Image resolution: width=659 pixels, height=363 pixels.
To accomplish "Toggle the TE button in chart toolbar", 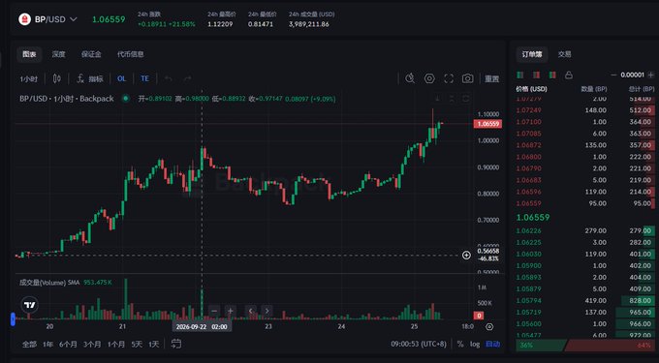I will pyautogui.click(x=145, y=79).
